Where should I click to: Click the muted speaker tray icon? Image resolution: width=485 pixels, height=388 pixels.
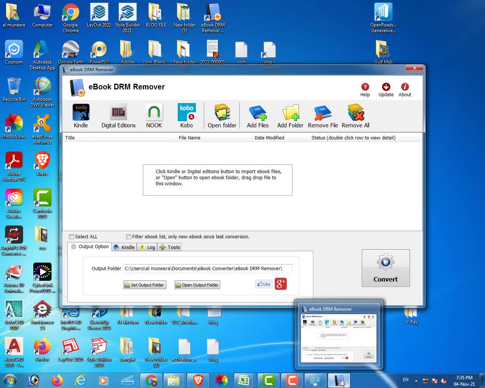point(444,380)
